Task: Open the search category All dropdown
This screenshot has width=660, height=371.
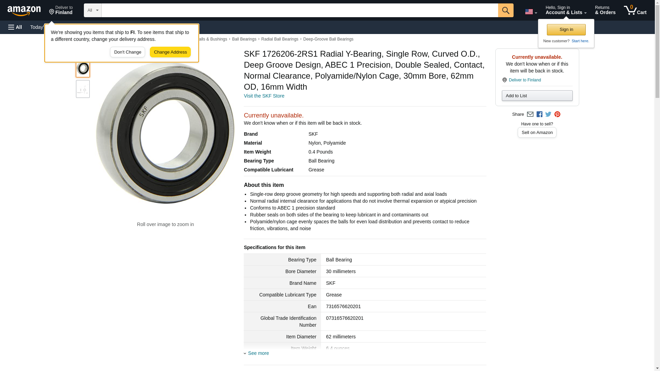Action: click(x=92, y=10)
